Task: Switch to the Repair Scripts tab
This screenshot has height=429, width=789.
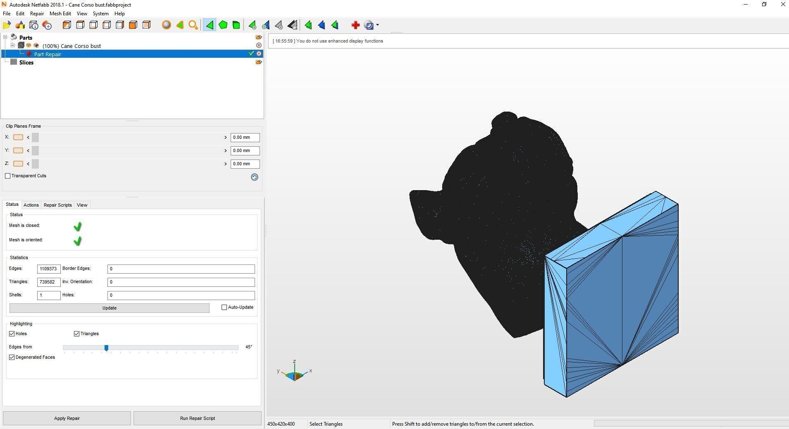Action: coord(58,205)
